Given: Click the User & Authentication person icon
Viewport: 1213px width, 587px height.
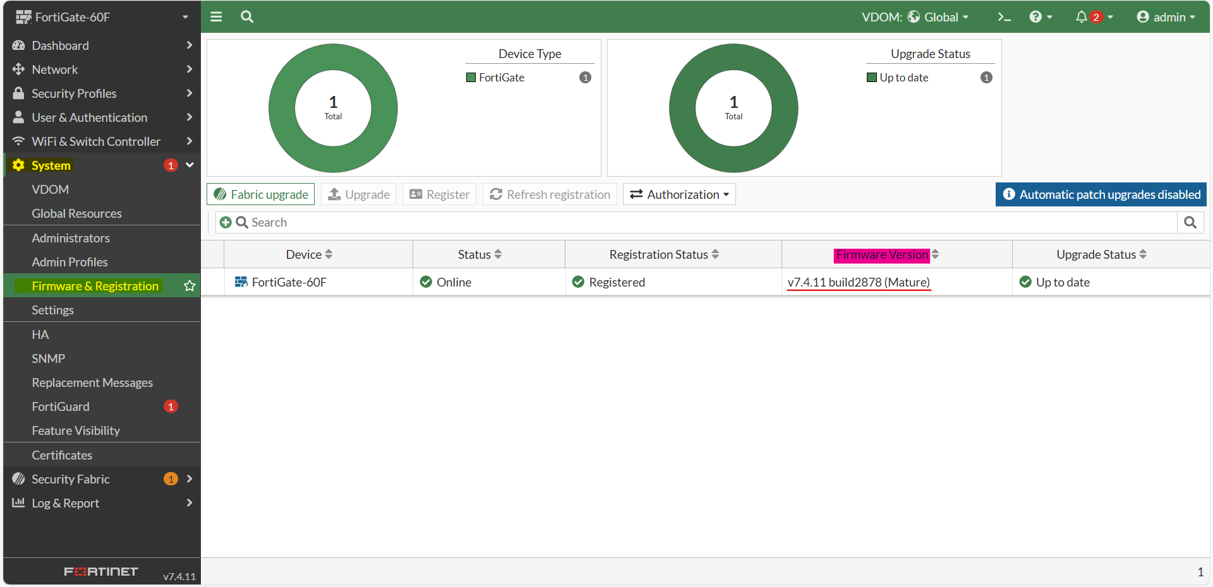Looking at the screenshot, I should (19, 117).
